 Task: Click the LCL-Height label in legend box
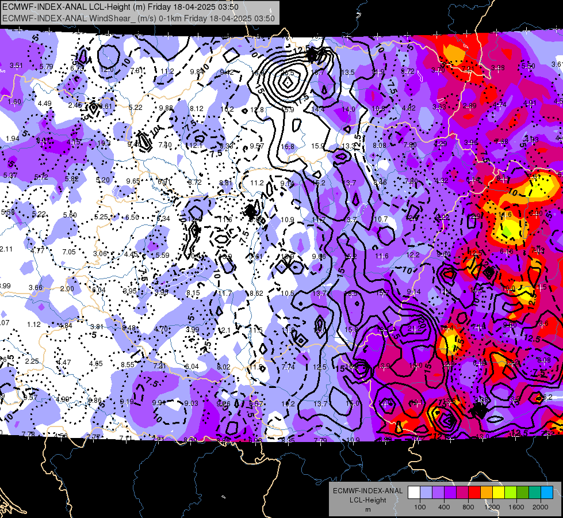point(367,500)
